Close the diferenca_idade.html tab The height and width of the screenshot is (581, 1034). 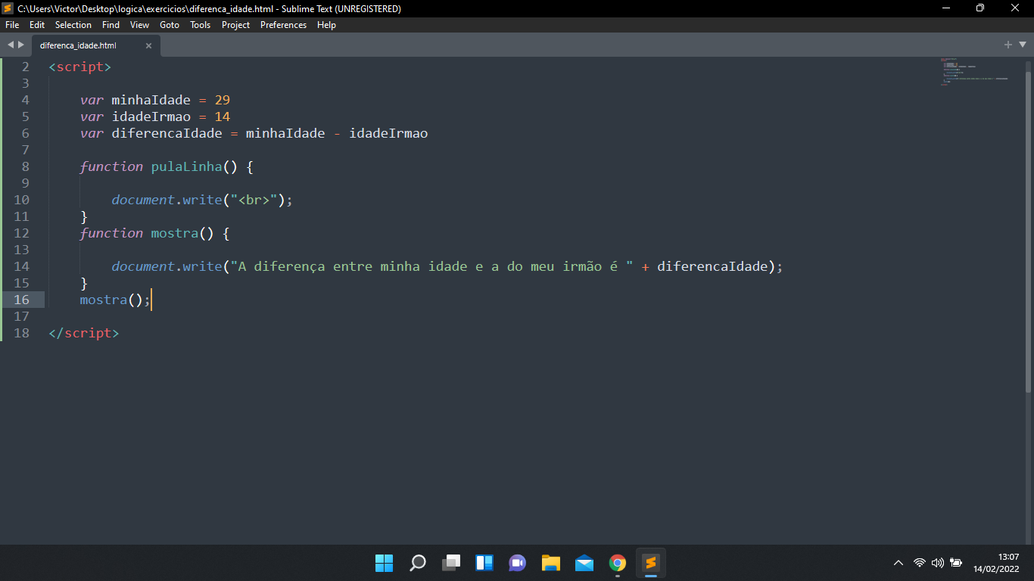tap(148, 45)
